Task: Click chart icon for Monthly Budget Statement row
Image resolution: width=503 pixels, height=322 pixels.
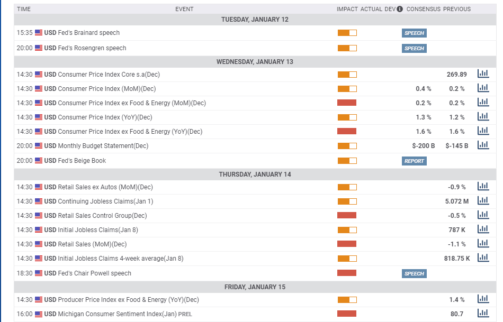Action: click(x=483, y=145)
